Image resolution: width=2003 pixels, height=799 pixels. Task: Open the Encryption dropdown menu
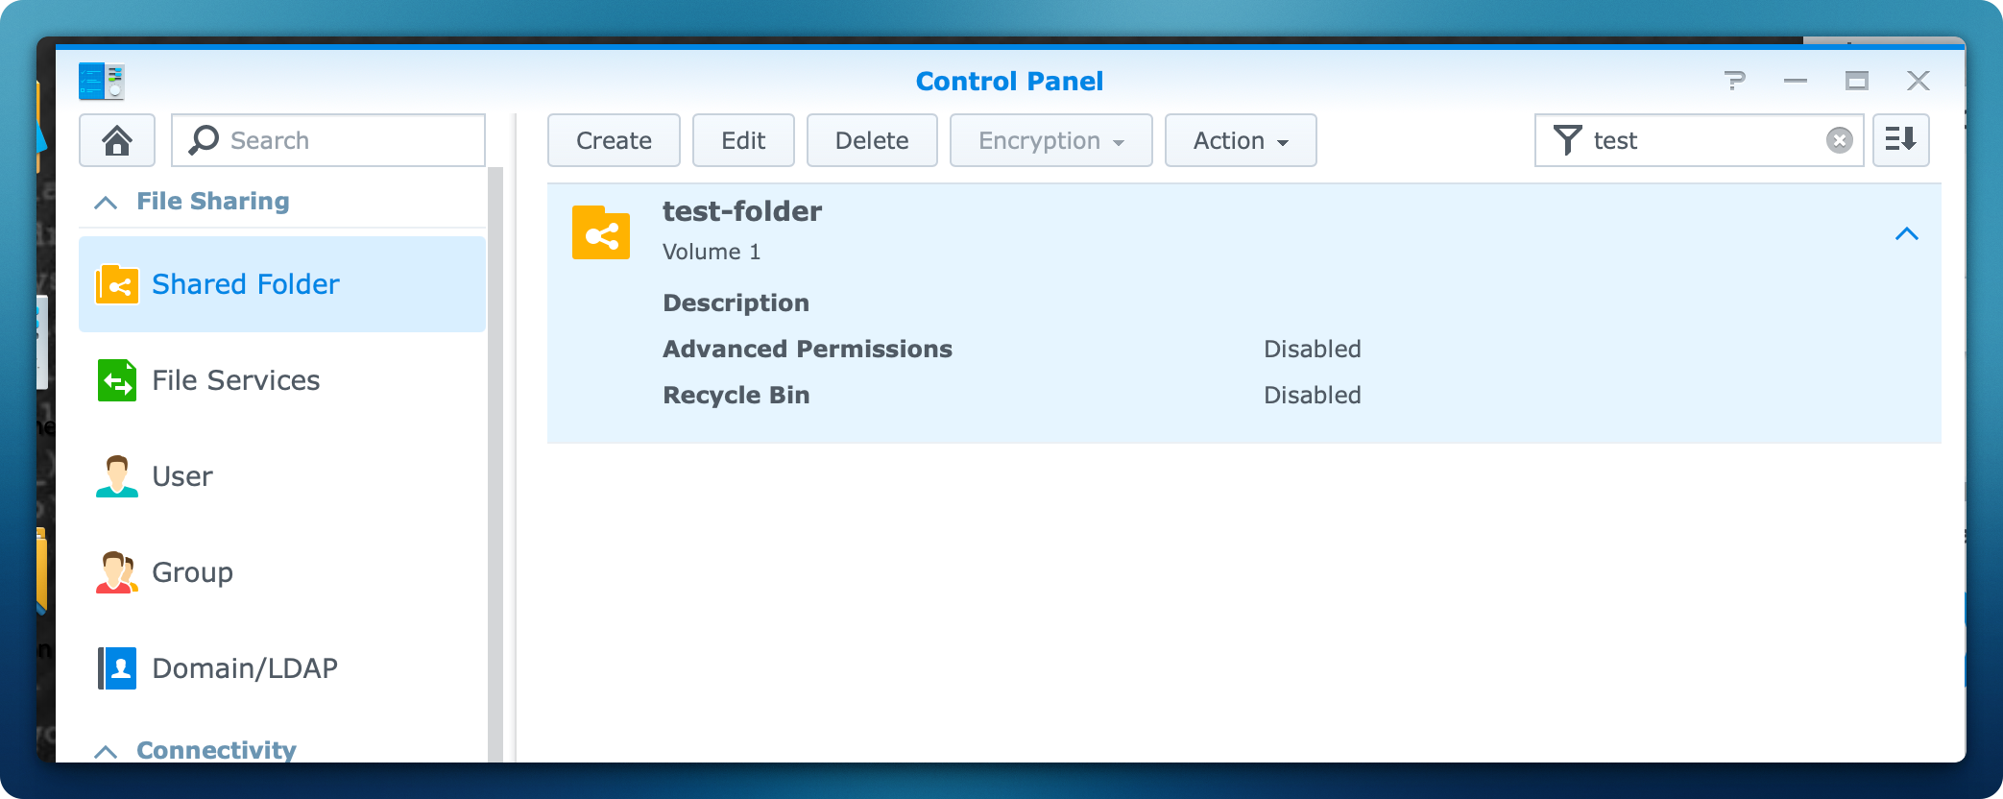(1050, 140)
